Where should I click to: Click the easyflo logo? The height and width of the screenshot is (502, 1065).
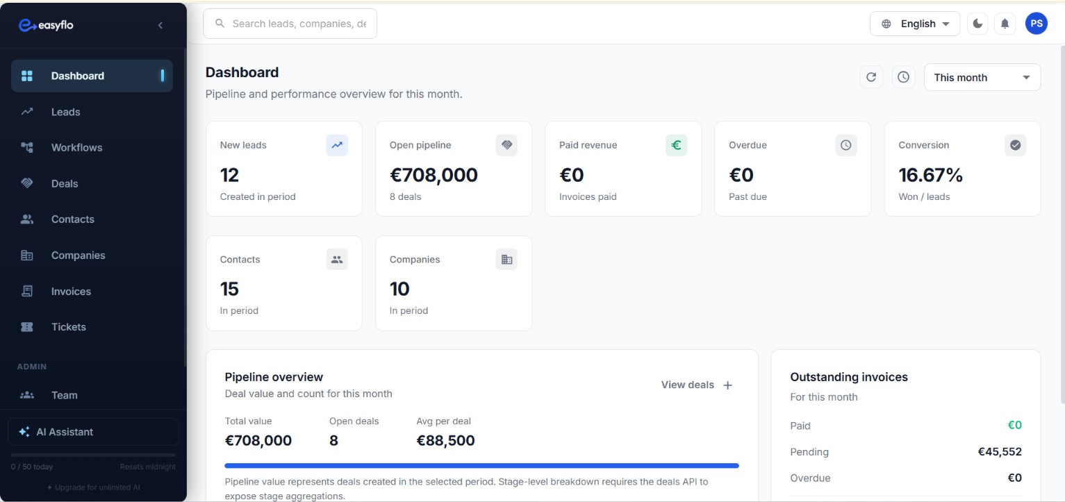[x=46, y=25]
